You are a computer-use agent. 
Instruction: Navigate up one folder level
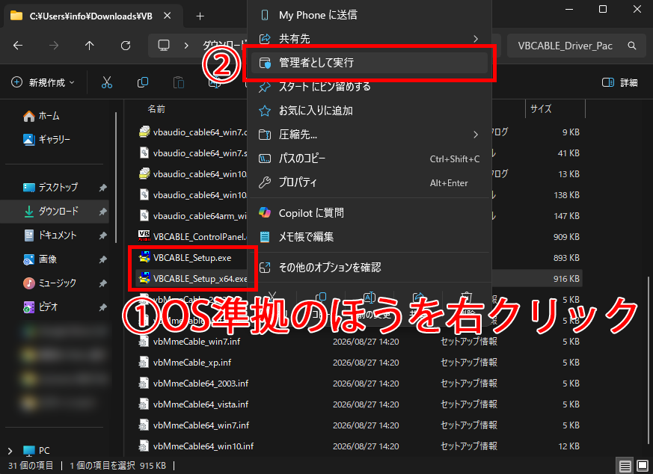point(90,46)
